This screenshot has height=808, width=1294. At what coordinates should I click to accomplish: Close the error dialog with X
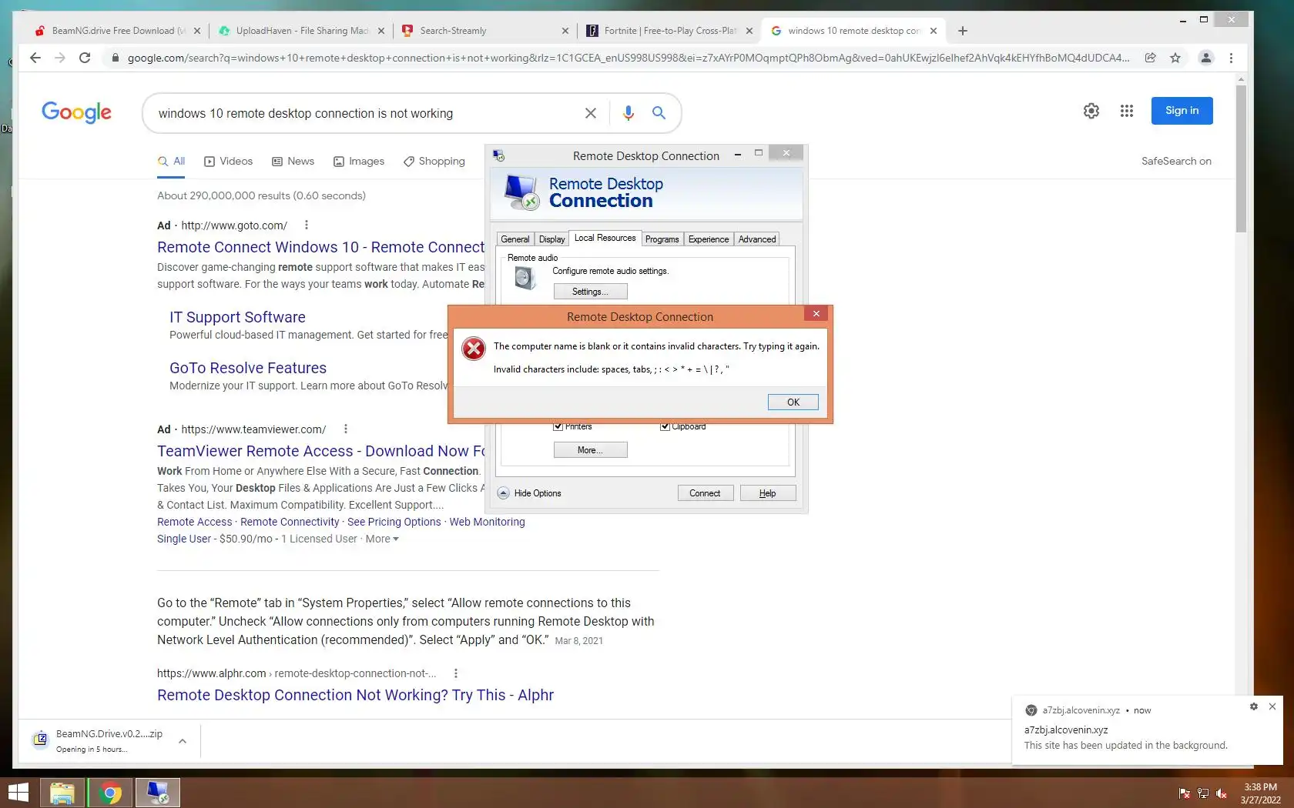[x=816, y=313]
